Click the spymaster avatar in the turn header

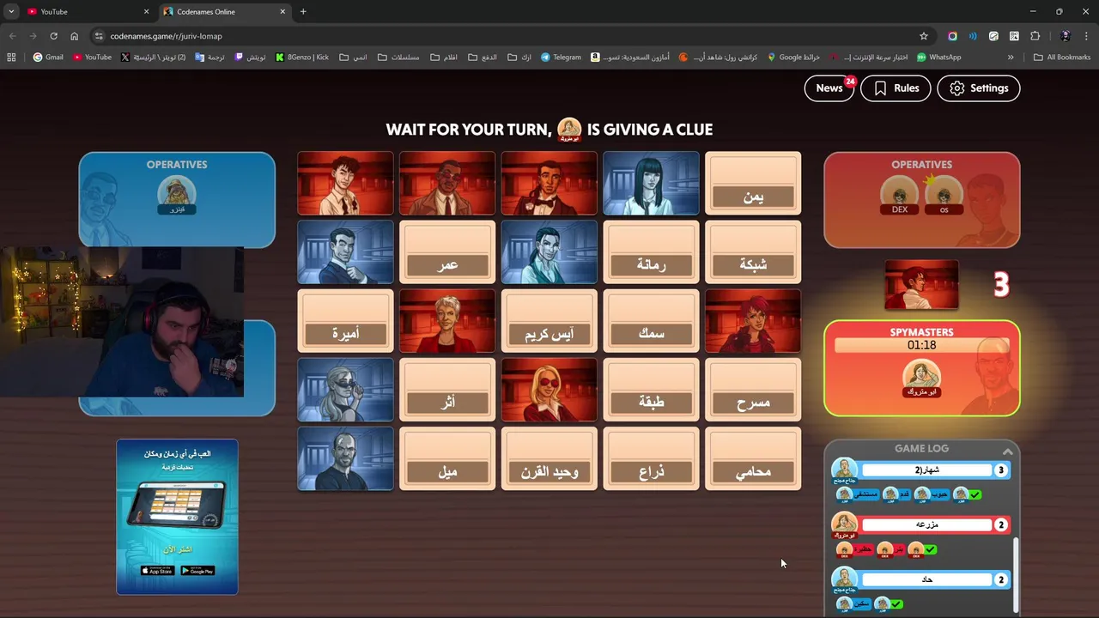click(x=569, y=130)
